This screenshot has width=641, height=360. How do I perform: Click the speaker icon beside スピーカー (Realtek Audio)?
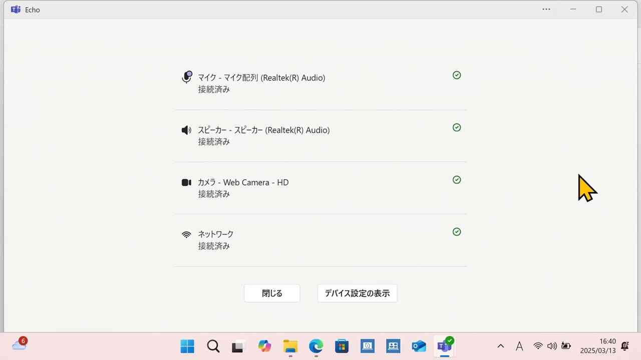(186, 130)
